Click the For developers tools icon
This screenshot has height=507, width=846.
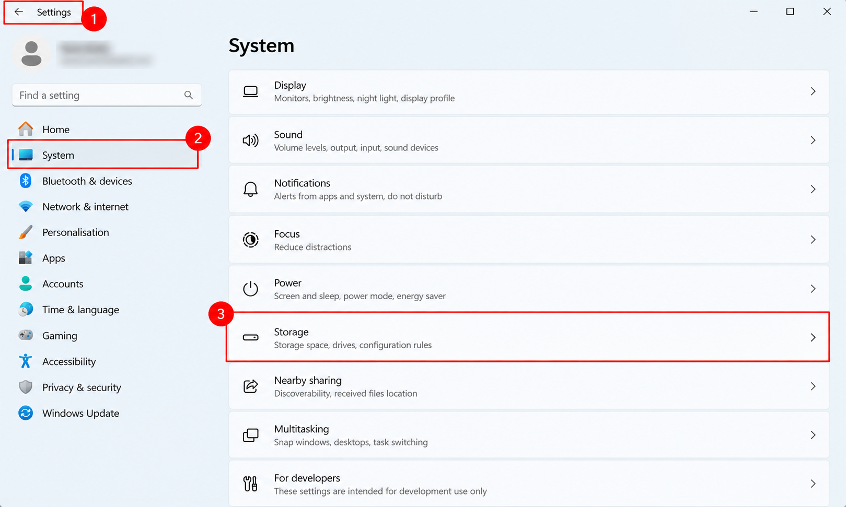click(x=251, y=484)
